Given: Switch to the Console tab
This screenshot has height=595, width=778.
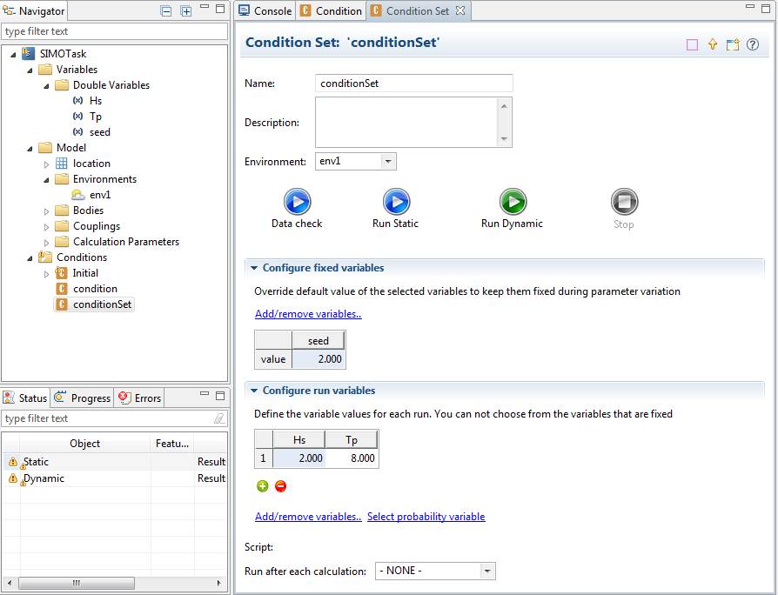Looking at the screenshot, I should coord(265,10).
